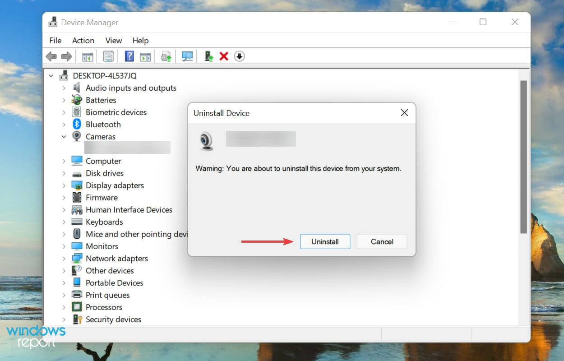Open the View menu
The image size is (564, 361).
pos(113,41)
